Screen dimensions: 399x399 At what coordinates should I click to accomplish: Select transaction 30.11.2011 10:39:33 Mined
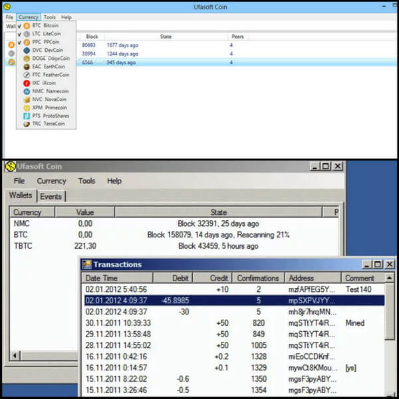click(233, 323)
